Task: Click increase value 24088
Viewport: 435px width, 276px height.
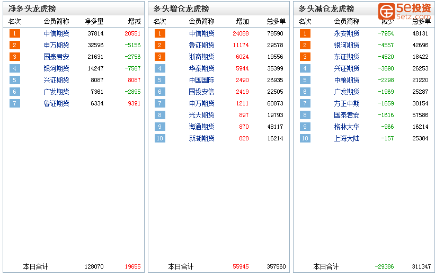Action: tap(241, 33)
